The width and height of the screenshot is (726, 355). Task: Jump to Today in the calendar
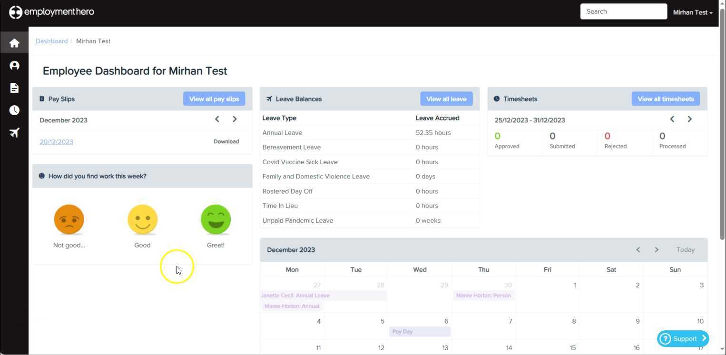(x=685, y=249)
